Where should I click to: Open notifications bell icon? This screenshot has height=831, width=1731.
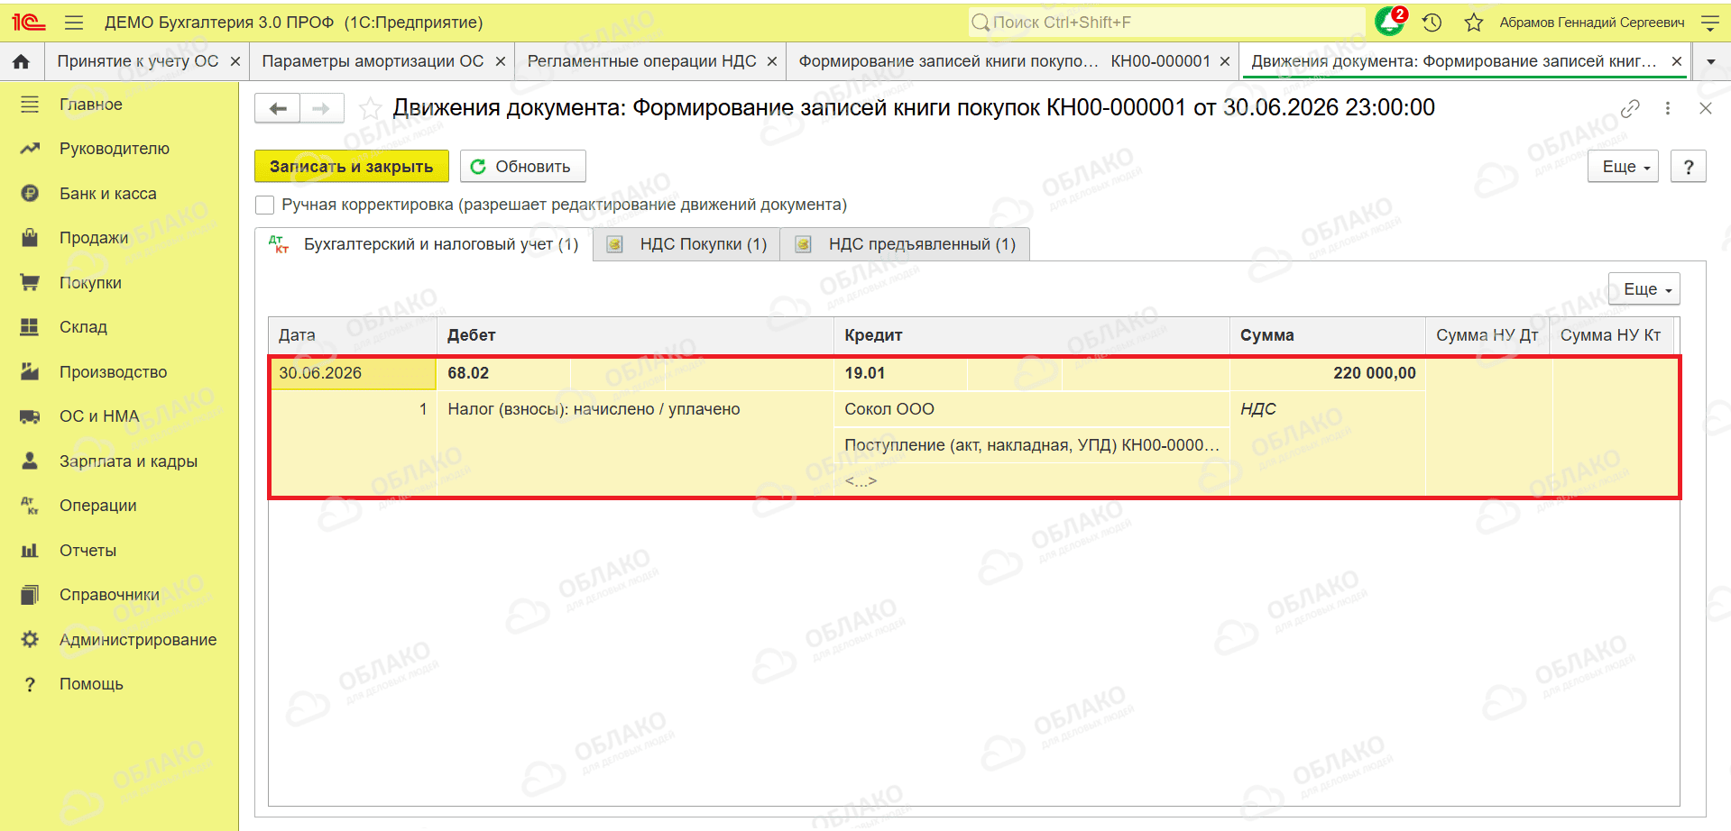coord(1390,22)
